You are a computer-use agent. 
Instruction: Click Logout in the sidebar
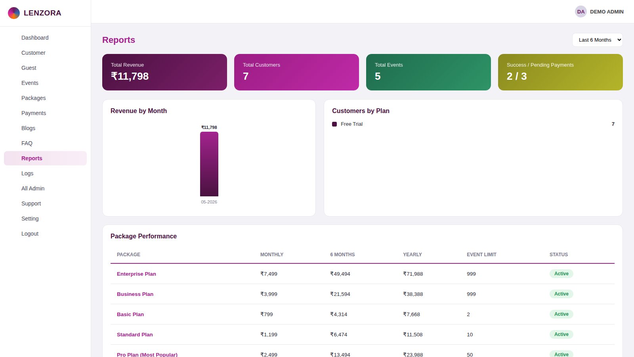click(45, 234)
